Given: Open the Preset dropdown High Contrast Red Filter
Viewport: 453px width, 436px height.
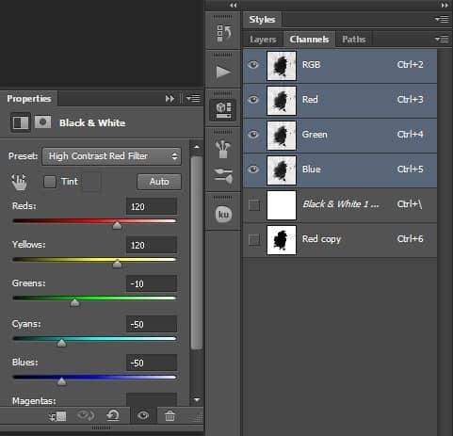Looking at the screenshot, I should [x=111, y=156].
